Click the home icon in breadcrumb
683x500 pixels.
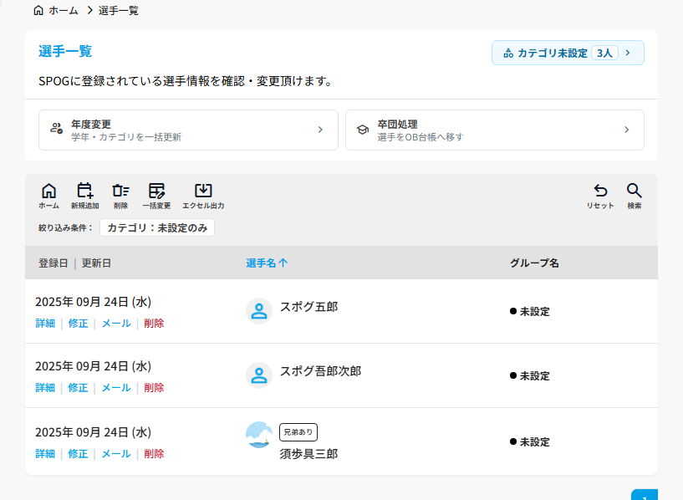click(x=38, y=10)
